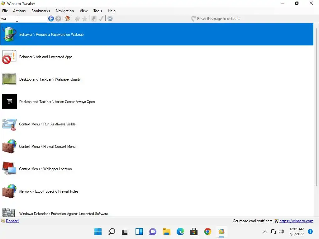This screenshot has height=239, width=319.
Task: Select Behavior \ Require a Password on Wakeup
Action: (x=157, y=34)
